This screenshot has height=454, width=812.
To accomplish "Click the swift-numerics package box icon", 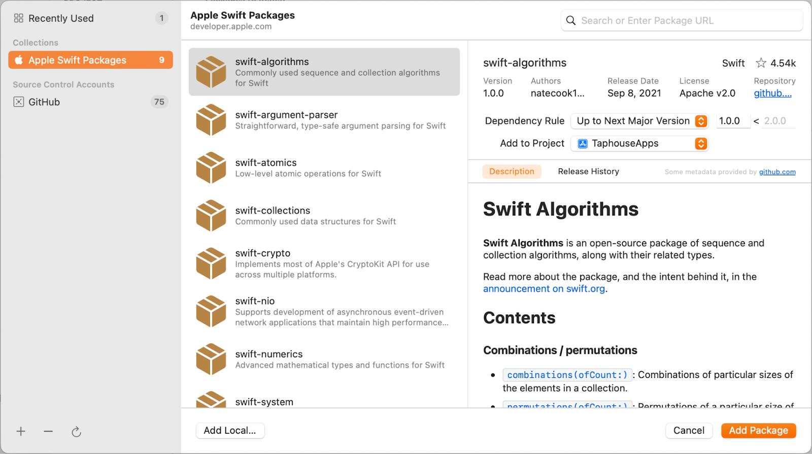I will [211, 359].
